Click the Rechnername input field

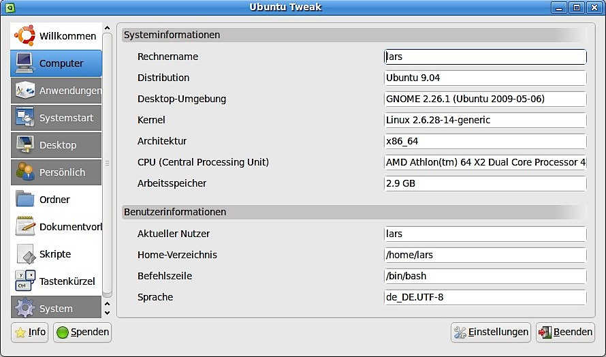pyautogui.click(x=485, y=57)
